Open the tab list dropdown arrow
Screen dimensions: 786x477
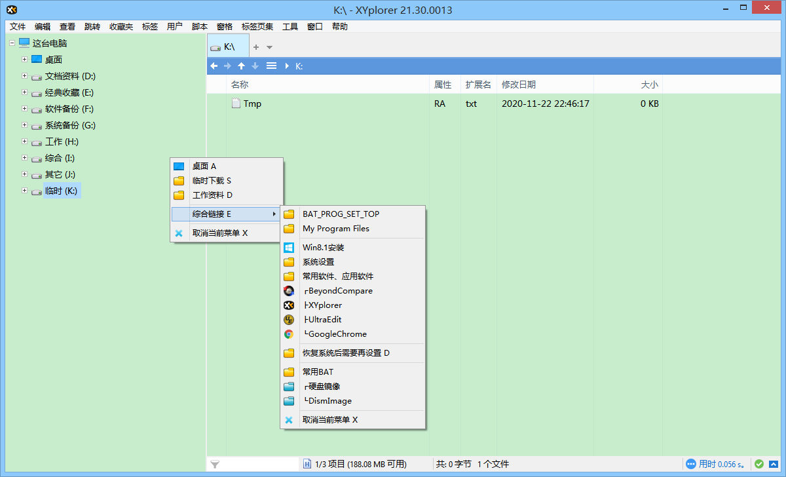point(269,47)
